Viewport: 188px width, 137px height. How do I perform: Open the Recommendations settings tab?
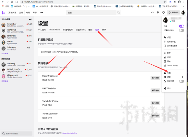click(x=104, y=30)
